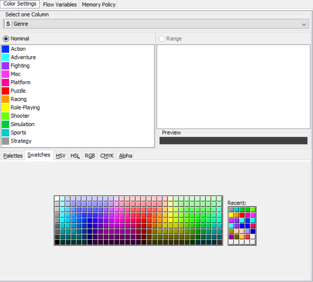Select the Strategy genre row
The image size is (313, 282).
click(78, 141)
